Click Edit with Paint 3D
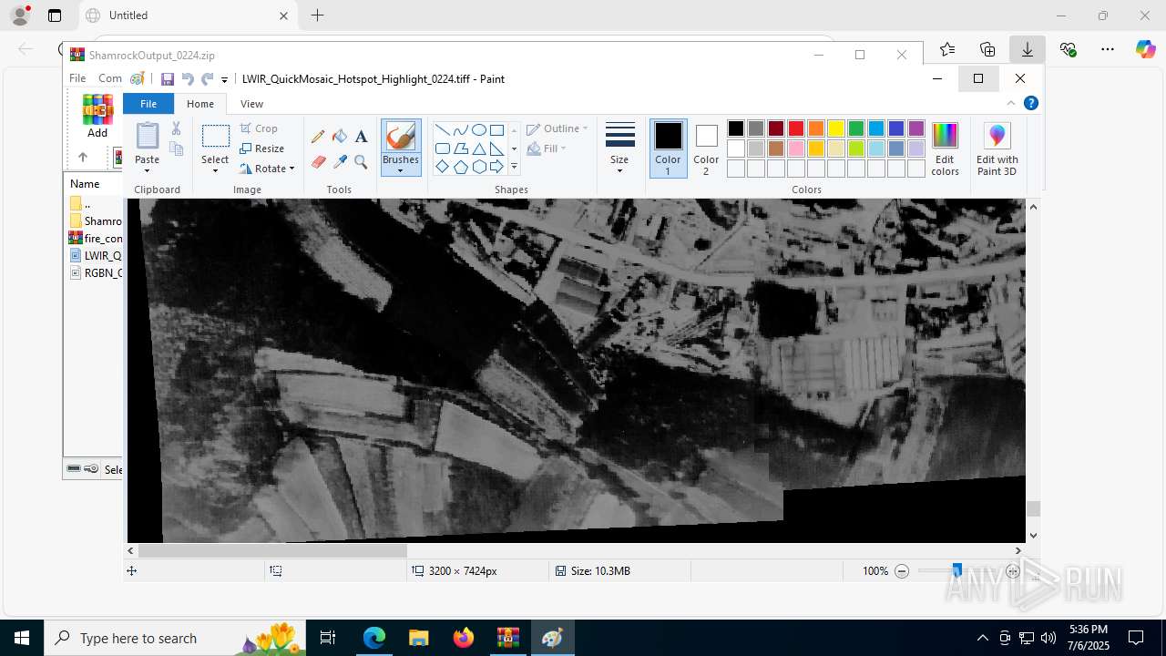Screen dimensions: 1166x656 tap(997, 148)
